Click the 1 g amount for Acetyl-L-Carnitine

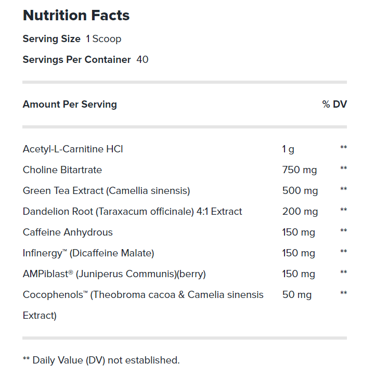288,150
